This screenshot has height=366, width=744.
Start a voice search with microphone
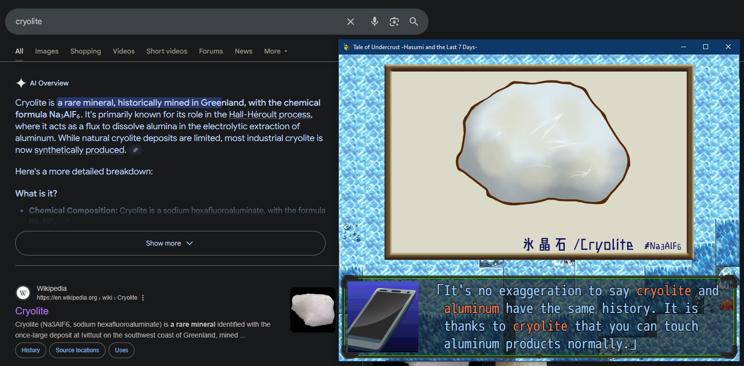tap(375, 22)
